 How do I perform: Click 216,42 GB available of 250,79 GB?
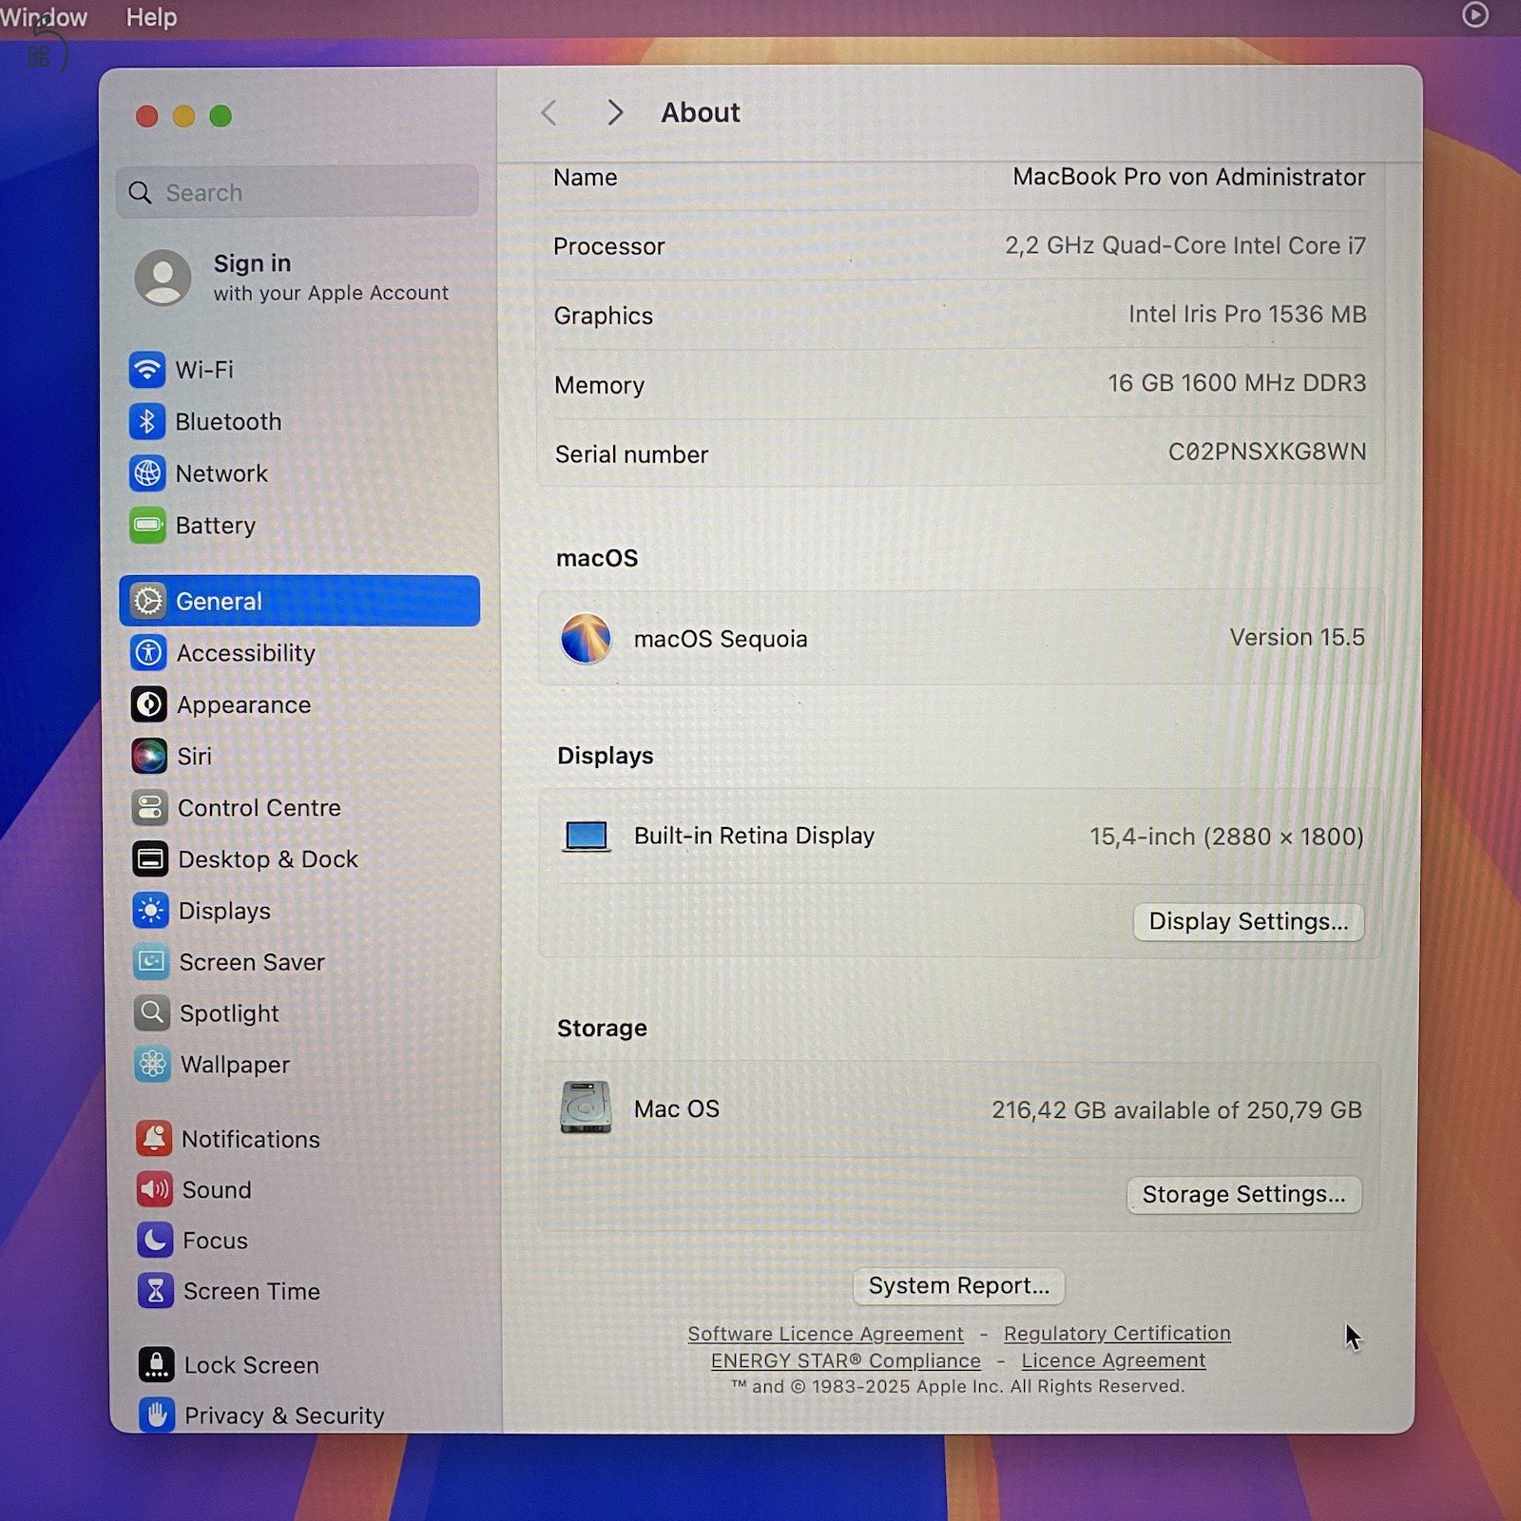pyautogui.click(x=1177, y=1109)
